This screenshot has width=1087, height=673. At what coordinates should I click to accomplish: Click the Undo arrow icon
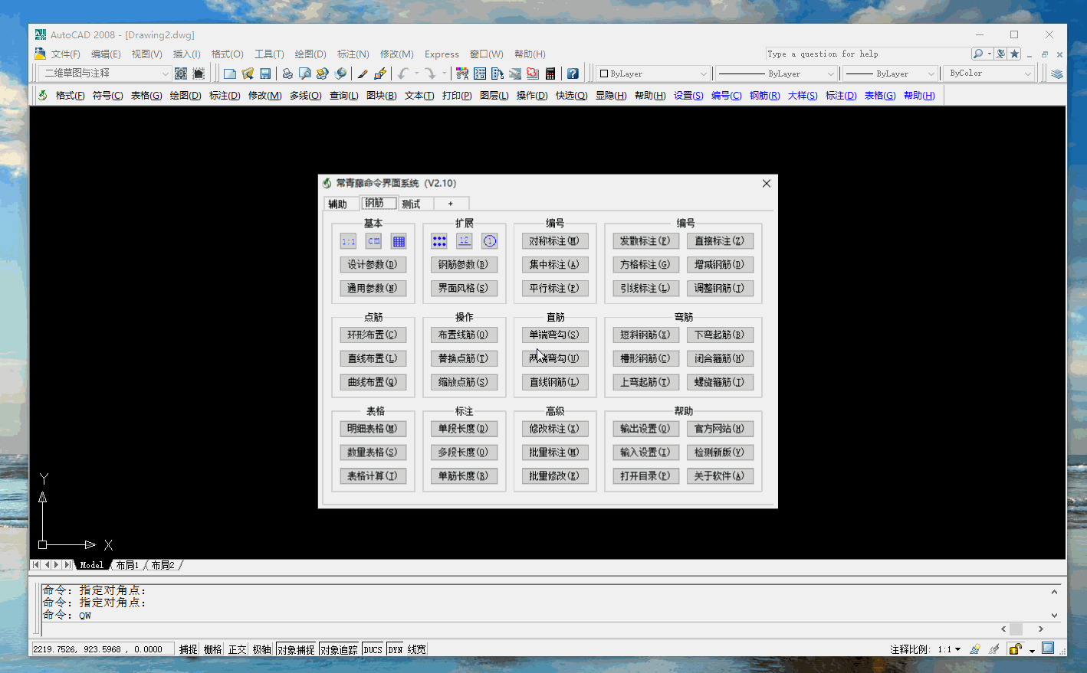[403, 74]
